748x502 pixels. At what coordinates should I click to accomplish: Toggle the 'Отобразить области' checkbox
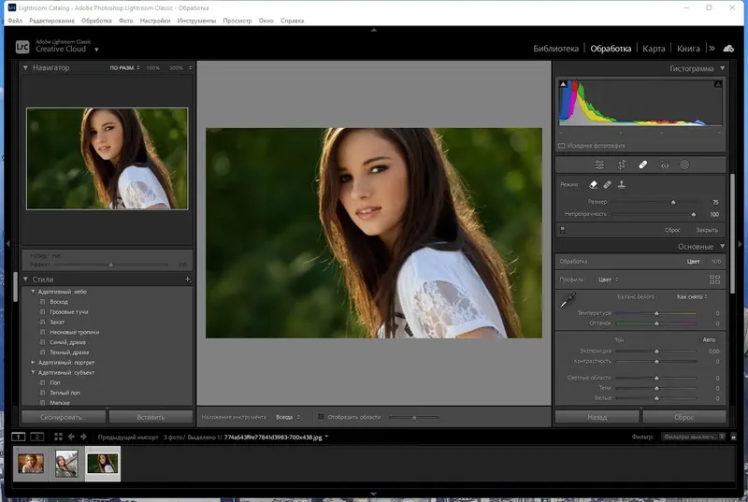pos(321,417)
